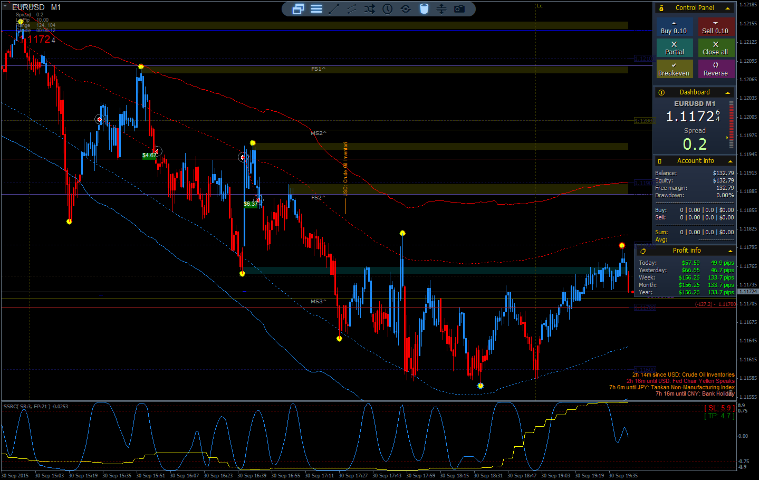Click the trash bin toolbar icon
Image resolution: width=759 pixels, height=480 pixels.
424,9
